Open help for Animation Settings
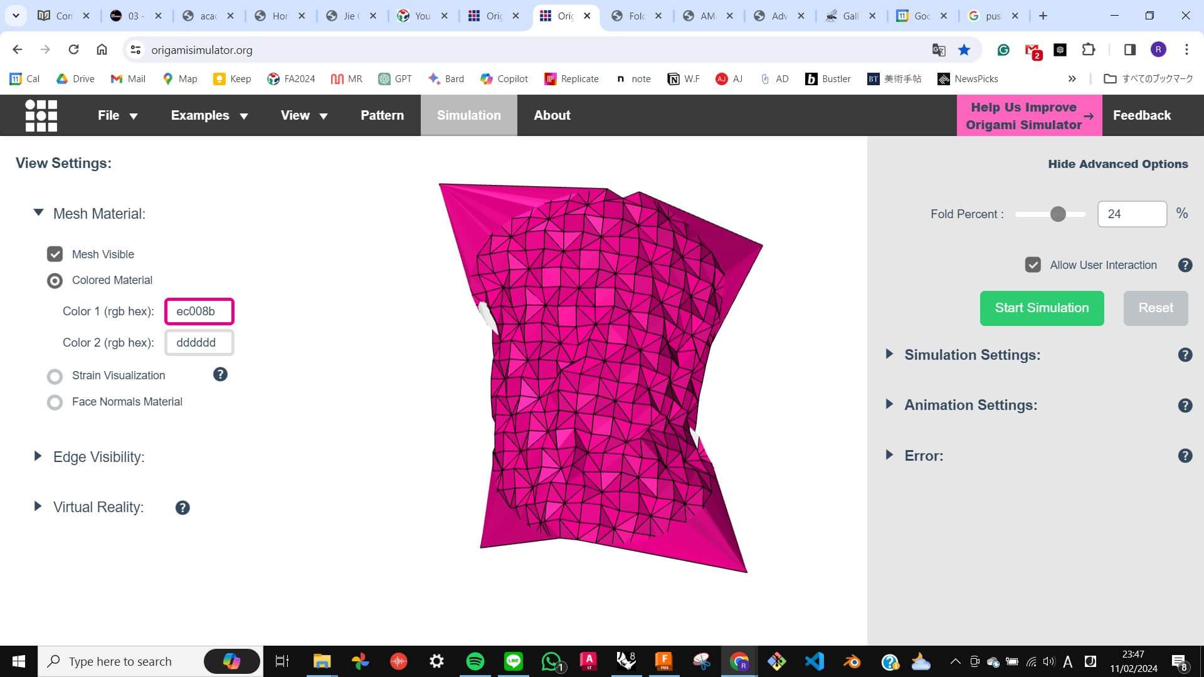This screenshot has height=677, width=1204. [1185, 406]
